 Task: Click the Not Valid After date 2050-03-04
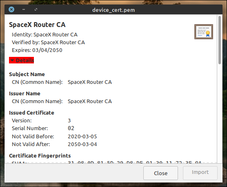click(82, 144)
